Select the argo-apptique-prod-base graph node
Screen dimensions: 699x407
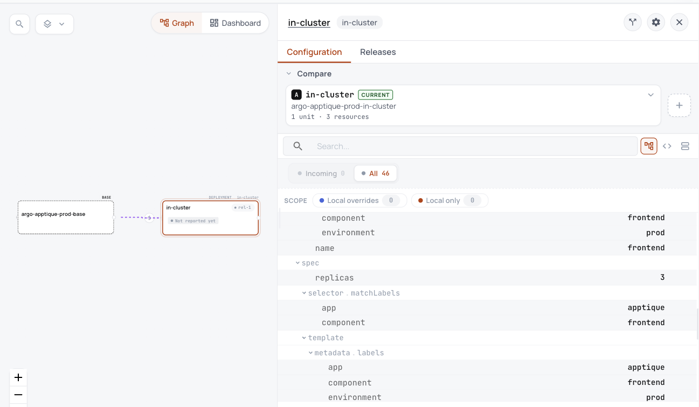(66, 217)
